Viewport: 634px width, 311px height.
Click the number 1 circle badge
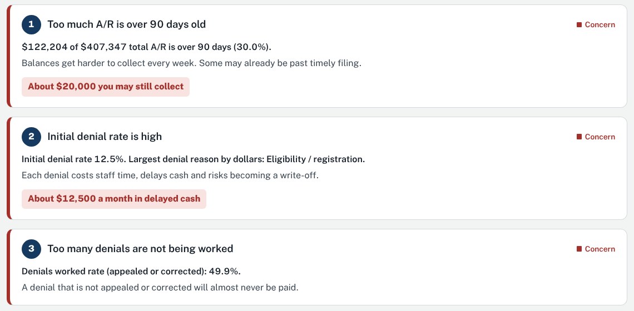pos(31,24)
